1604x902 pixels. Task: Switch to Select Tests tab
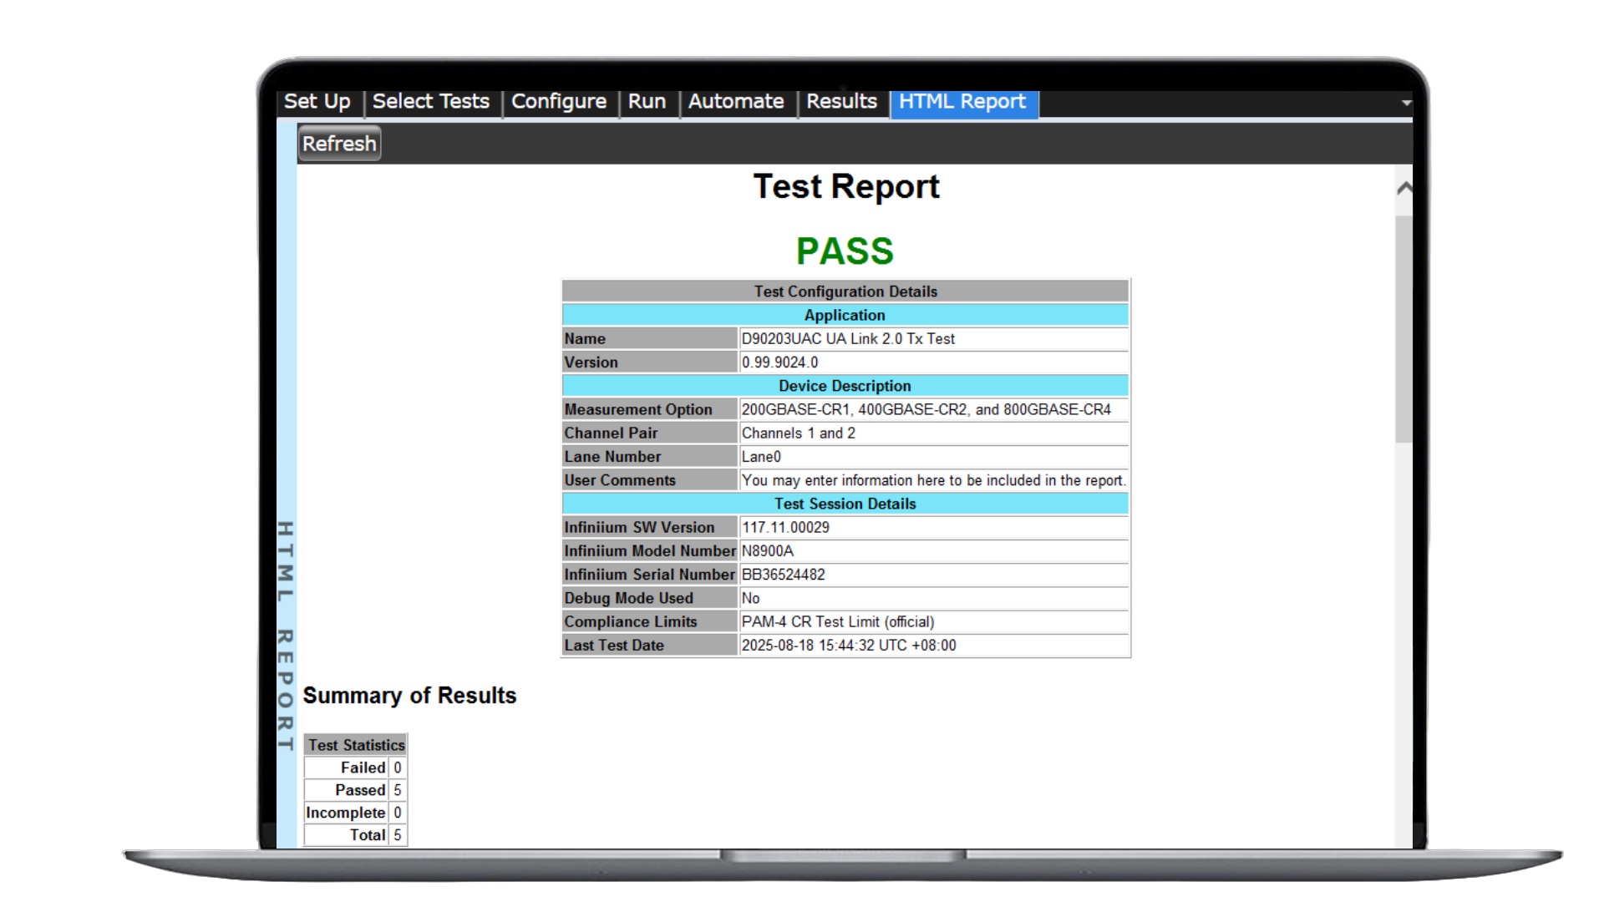click(x=430, y=102)
